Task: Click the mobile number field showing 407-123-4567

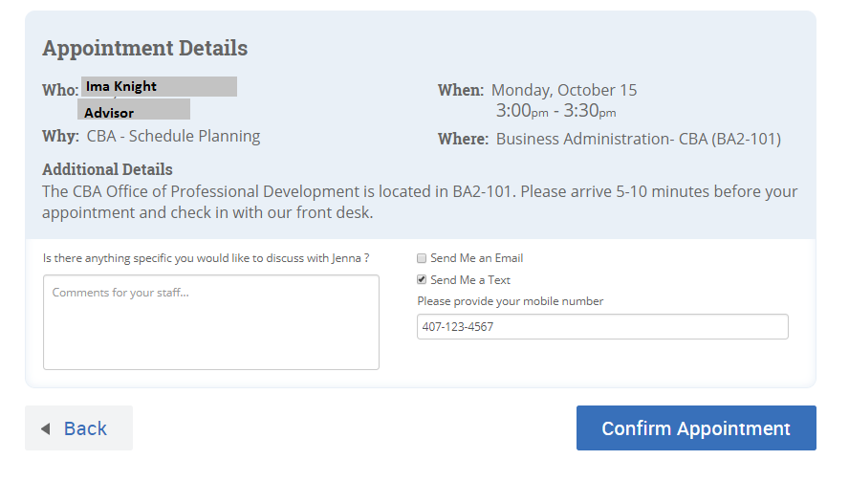Action: coord(602,326)
